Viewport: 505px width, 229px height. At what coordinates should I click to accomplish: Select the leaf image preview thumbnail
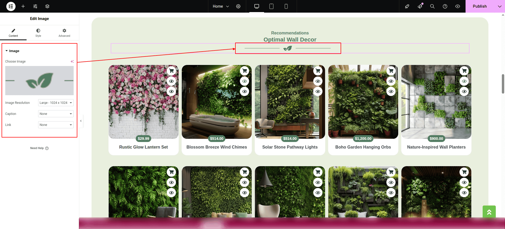[39, 80]
